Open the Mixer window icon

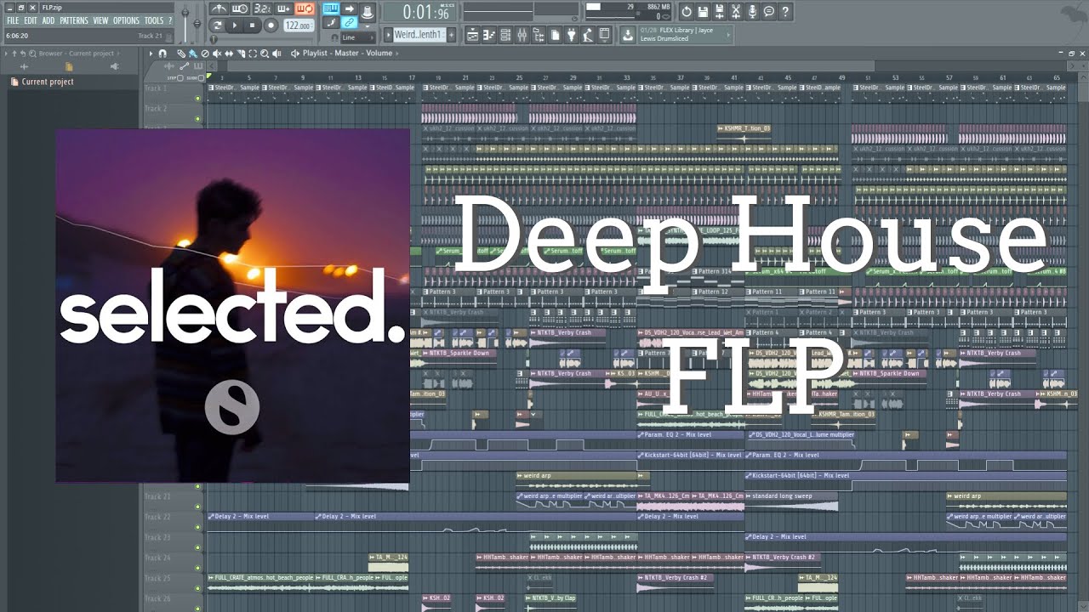(x=522, y=35)
